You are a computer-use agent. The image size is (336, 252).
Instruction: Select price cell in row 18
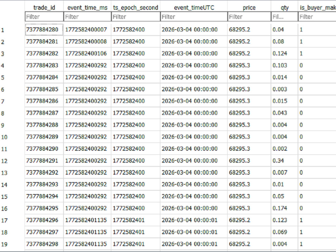click(x=249, y=232)
